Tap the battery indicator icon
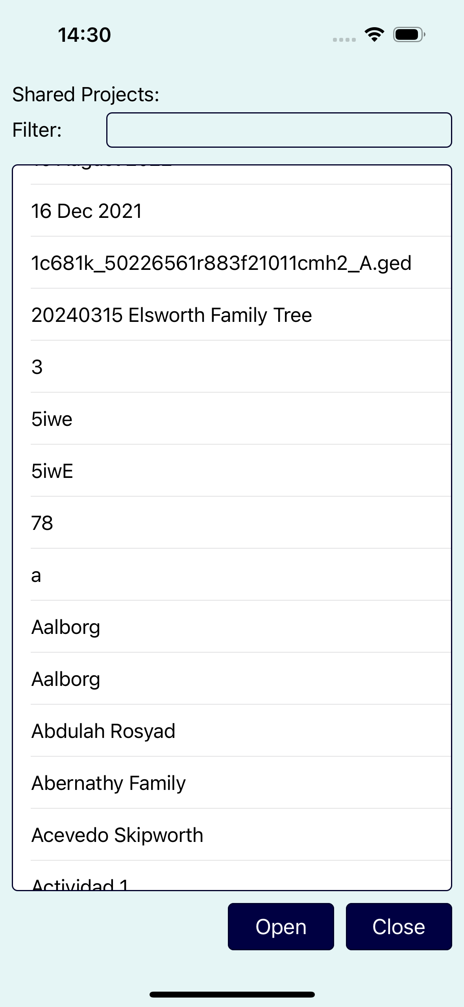The width and height of the screenshot is (464, 1007). (x=409, y=35)
